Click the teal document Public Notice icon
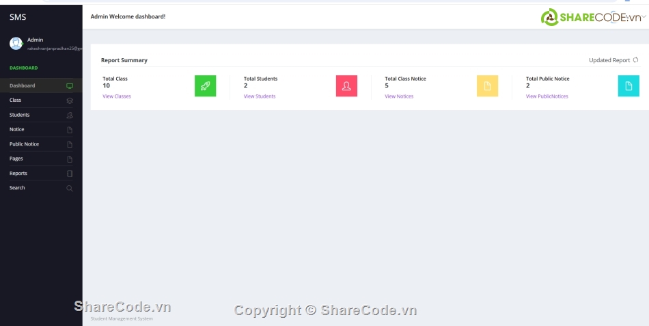649x326 pixels. (x=629, y=85)
